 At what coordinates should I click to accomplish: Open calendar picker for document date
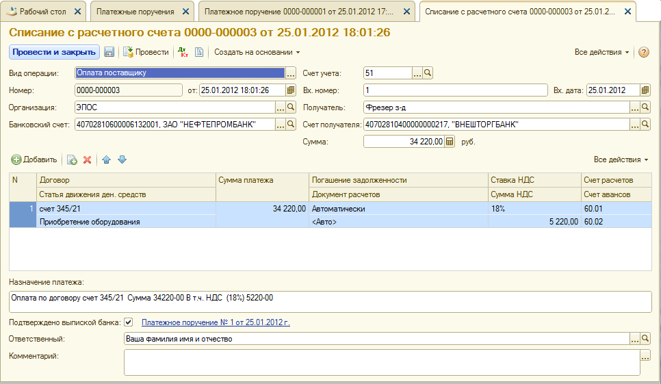(x=290, y=90)
